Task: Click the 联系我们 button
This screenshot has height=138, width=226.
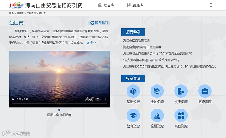Action: point(99,23)
